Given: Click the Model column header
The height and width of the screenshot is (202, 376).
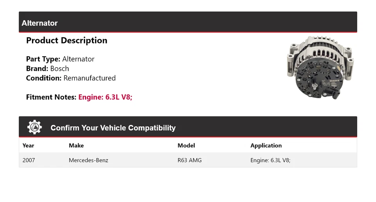Looking at the screenshot, I should pos(186,145).
